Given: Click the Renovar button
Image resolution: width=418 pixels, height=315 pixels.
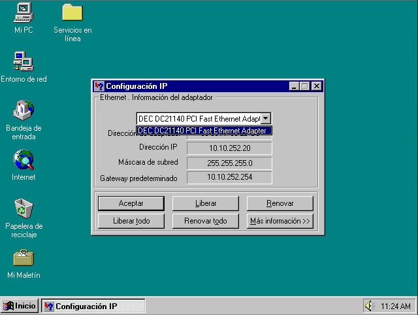Looking at the screenshot, I should 280,203.
